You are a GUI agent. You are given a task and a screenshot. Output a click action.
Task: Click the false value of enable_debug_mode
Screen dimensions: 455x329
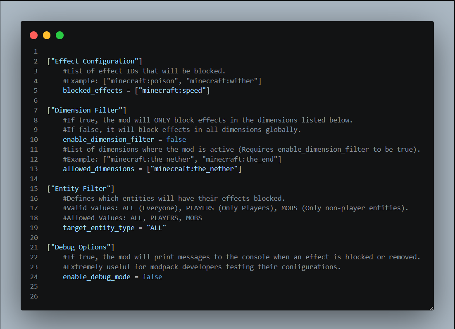[152, 277]
